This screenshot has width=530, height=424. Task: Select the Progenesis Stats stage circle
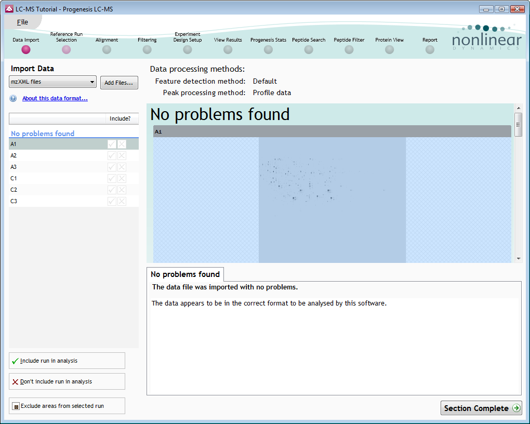268,50
